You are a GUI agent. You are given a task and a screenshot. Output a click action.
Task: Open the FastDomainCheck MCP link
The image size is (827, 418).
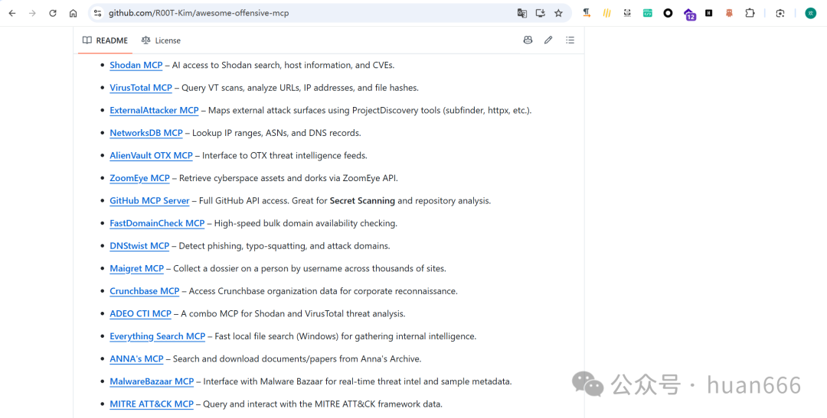[157, 224]
